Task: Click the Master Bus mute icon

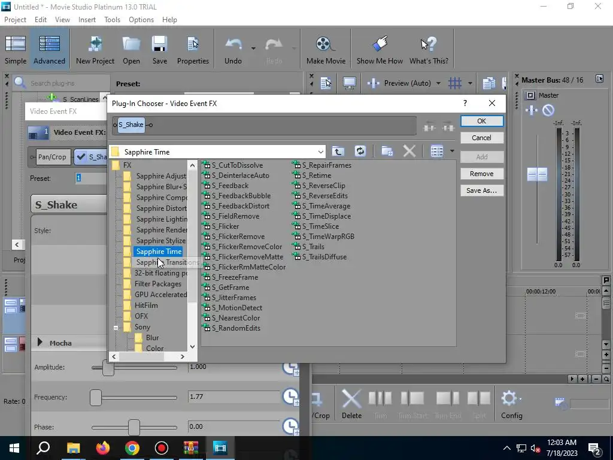Action: [x=548, y=110]
